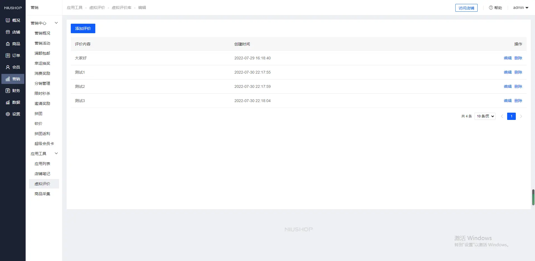This screenshot has height=261, width=535.
Task: Select the 数据 data chart icon
Action: (8, 102)
